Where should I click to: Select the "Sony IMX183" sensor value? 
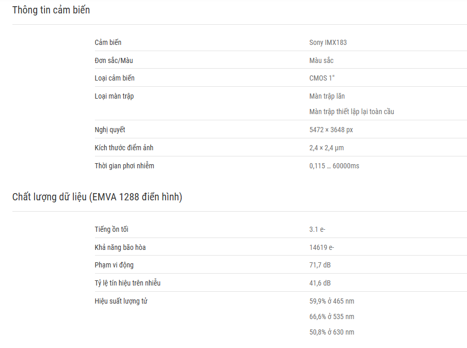click(x=328, y=42)
